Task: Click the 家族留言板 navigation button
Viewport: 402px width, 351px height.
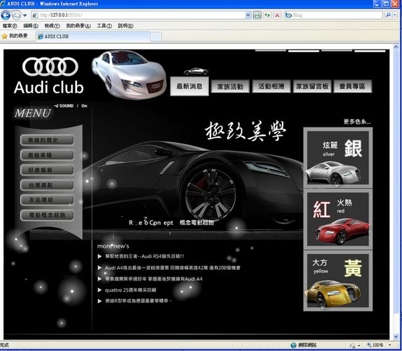Action: tap(312, 86)
